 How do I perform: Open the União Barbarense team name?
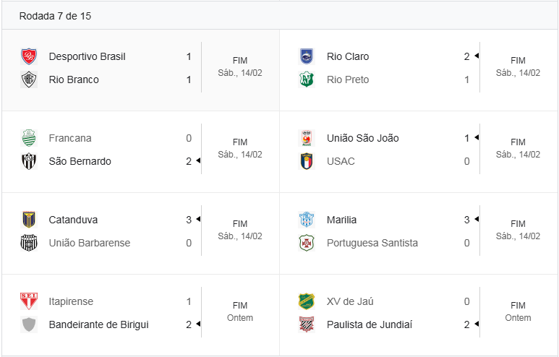click(x=90, y=243)
